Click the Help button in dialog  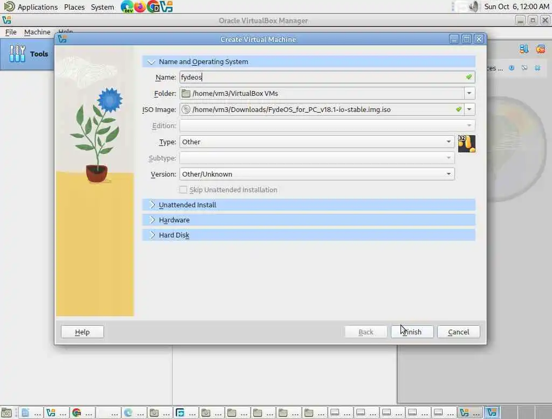pyautogui.click(x=82, y=332)
